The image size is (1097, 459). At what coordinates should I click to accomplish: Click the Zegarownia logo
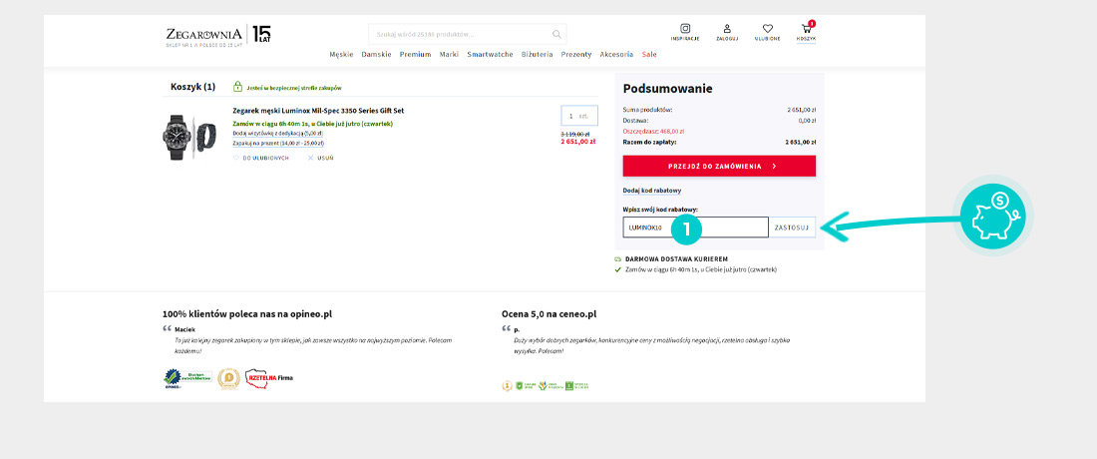(x=204, y=34)
